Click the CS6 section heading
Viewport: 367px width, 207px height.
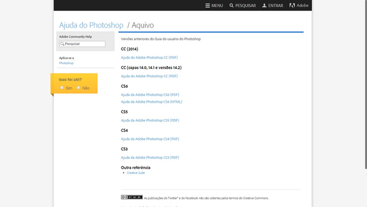click(x=124, y=86)
